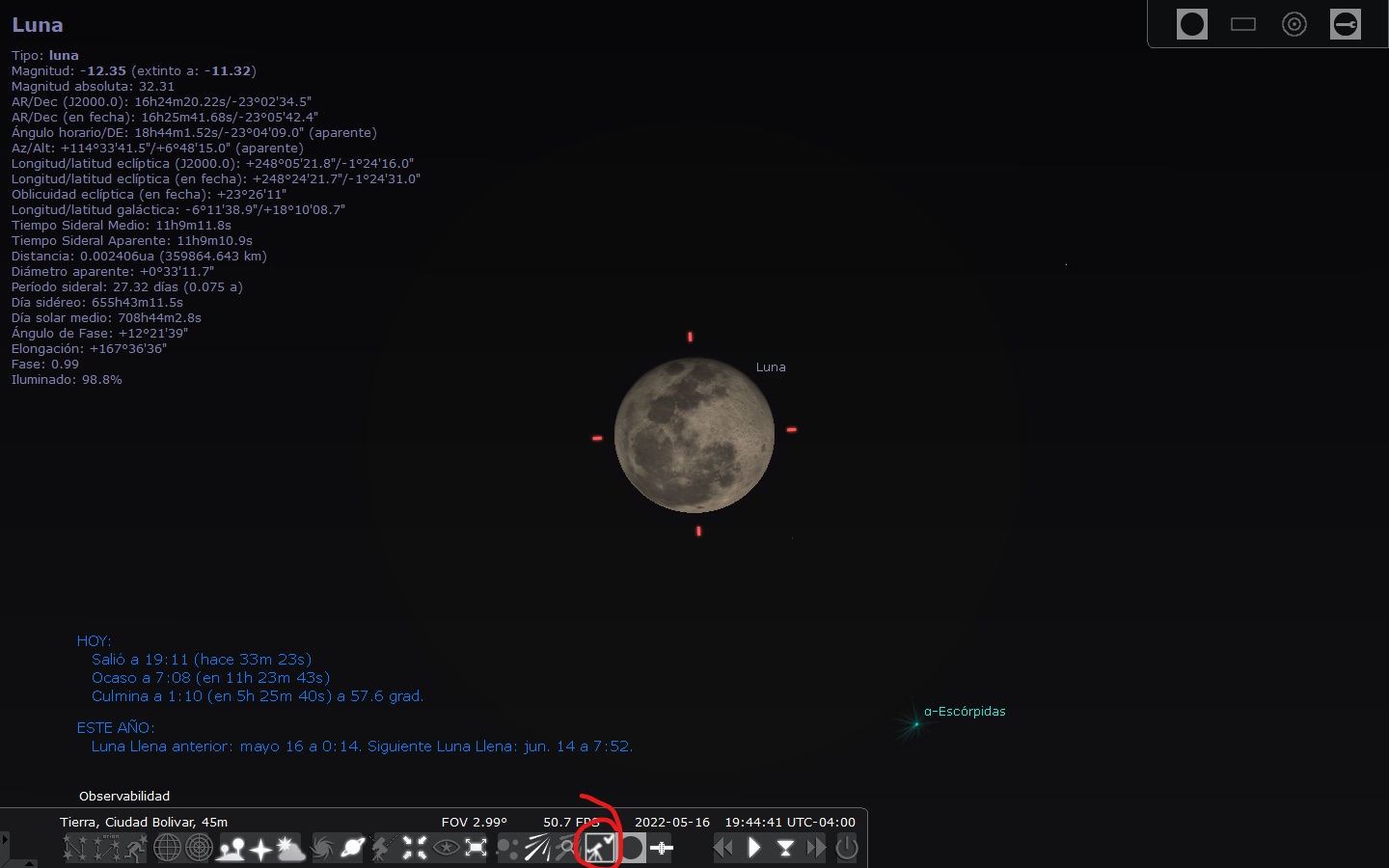The image size is (1389, 868).
Task: Click the round circle icon beside Observability
Action: pyautogui.click(x=631, y=848)
